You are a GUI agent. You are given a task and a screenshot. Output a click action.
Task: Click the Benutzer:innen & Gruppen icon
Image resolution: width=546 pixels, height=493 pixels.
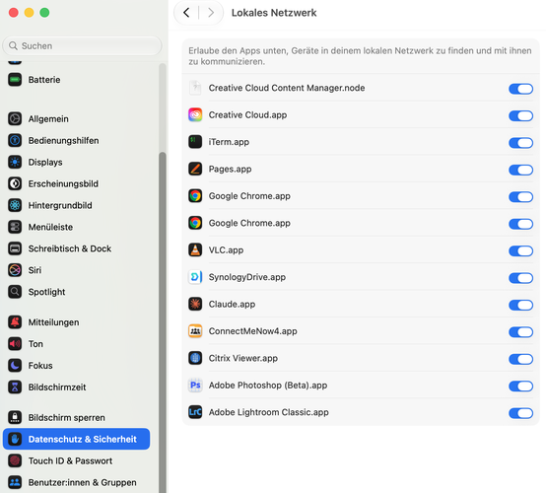[x=15, y=482]
